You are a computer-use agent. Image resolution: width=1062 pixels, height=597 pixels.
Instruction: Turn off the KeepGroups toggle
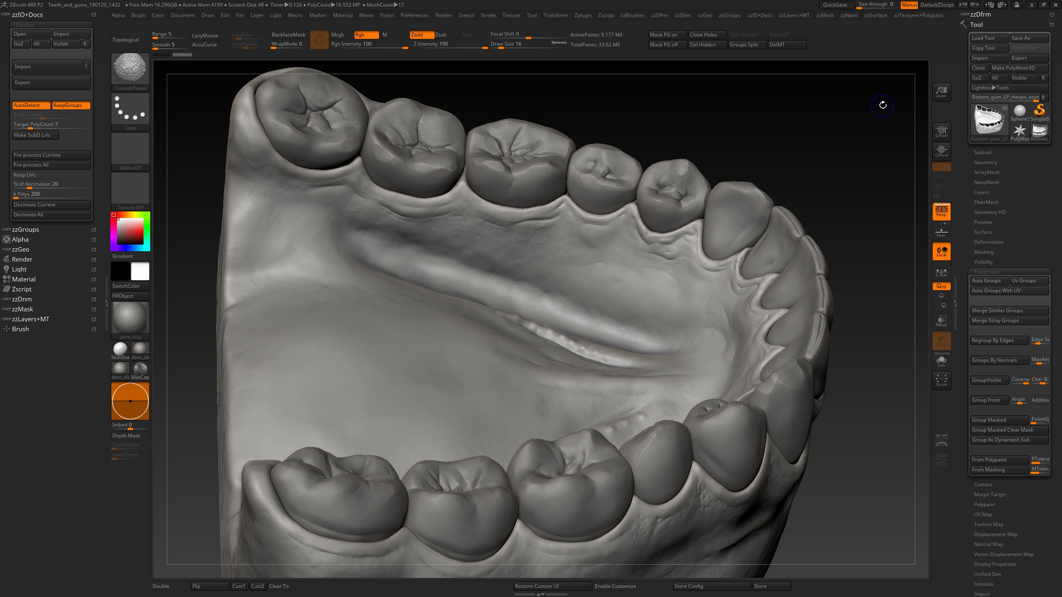pyautogui.click(x=71, y=105)
